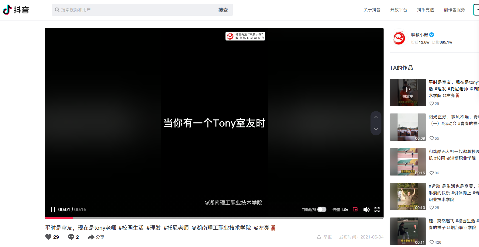This screenshot has height=247, width=479.
Task: Go to next video with down chevron
Action: pos(376,129)
